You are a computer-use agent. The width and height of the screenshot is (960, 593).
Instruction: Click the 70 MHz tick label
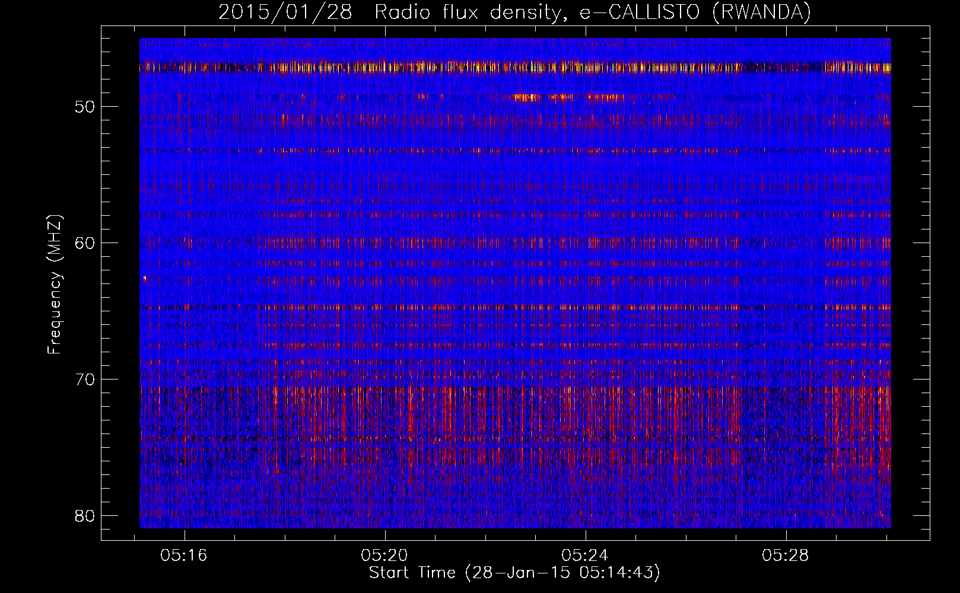pos(85,380)
